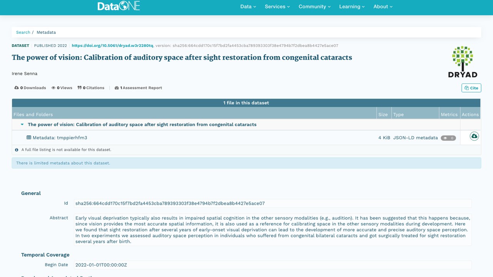Click the metadata table icon
Image resolution: width=493 pixels, height=277 pixels.
click(29, 137)
